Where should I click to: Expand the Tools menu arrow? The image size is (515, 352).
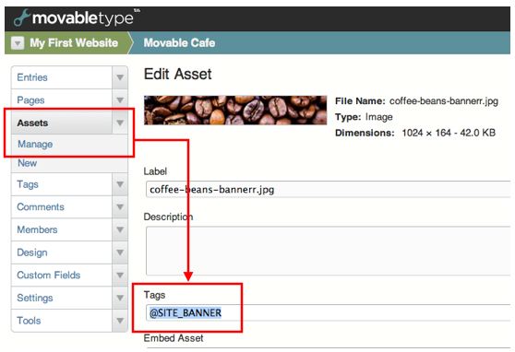[x=120, y=321]
